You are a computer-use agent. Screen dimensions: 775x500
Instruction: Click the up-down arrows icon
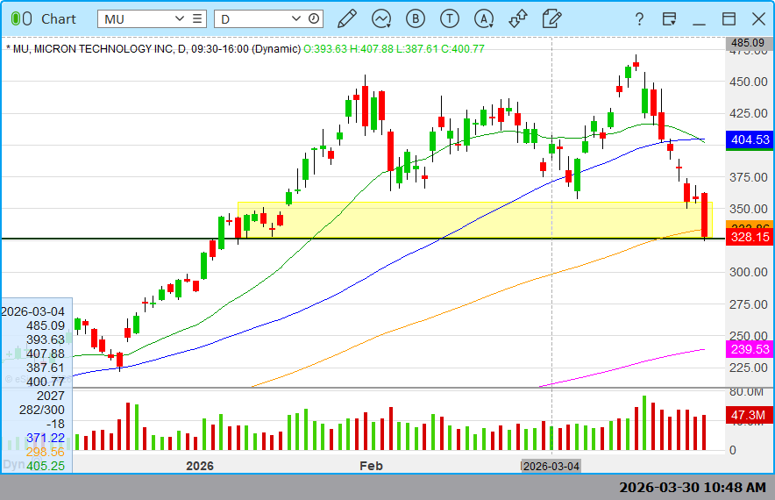click(518, 18)
